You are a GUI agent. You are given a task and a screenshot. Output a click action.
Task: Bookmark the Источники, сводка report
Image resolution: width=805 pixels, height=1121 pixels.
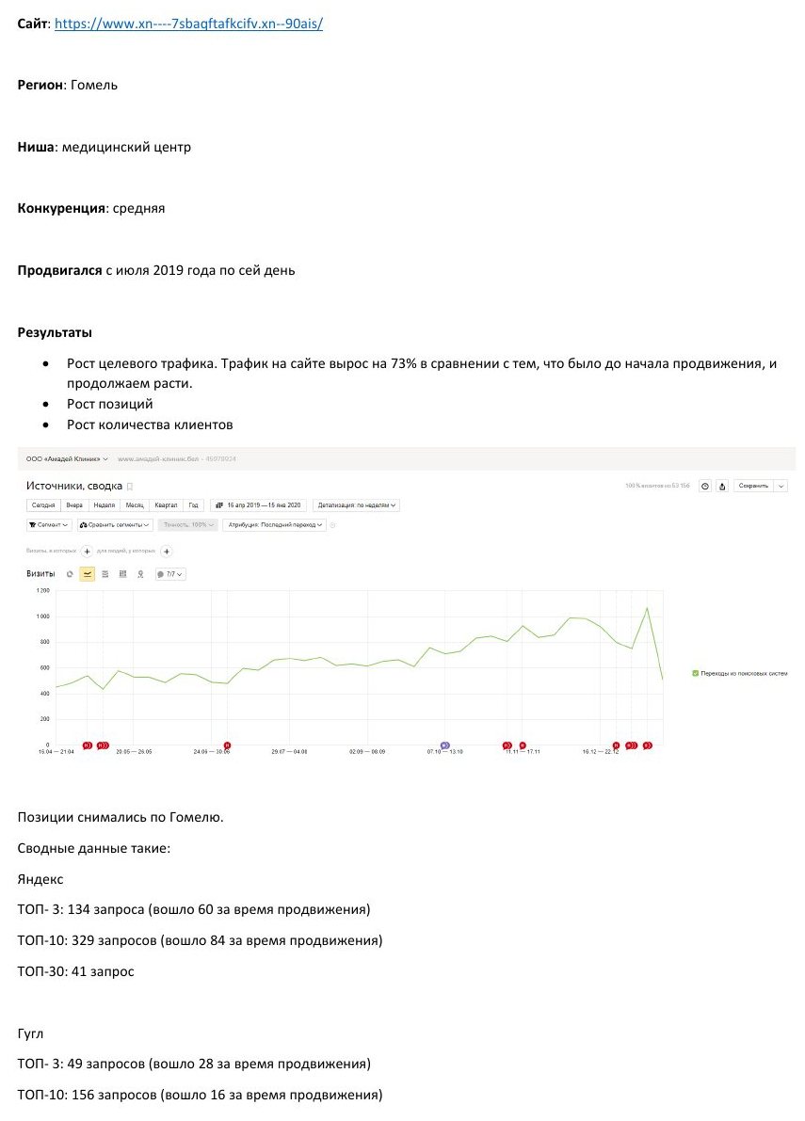130,487
